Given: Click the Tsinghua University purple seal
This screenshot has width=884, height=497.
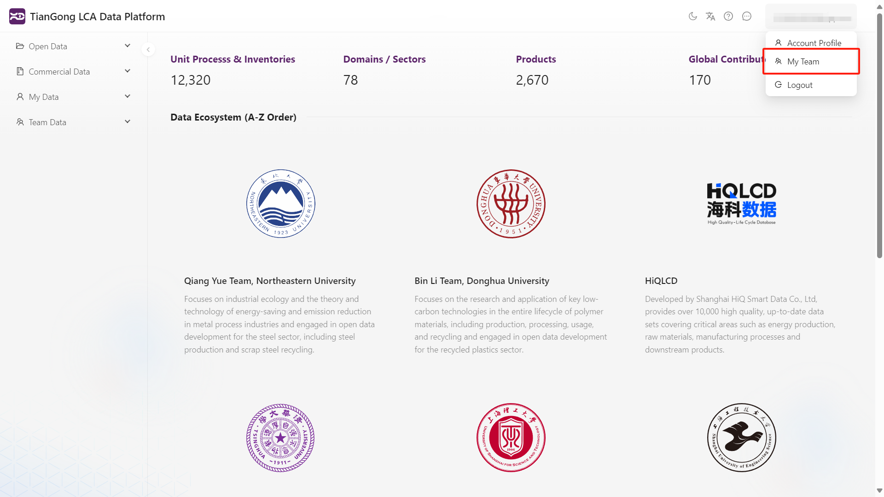Looking at the screenshot, I should tap(280, 438).
